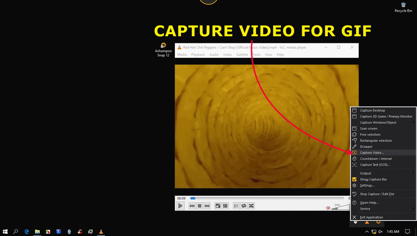The height and width of the screenshot is (236, 417).
Task: Expand Capture Window/Object submenu
Action: pyautogui.click(x=383, y=122)
